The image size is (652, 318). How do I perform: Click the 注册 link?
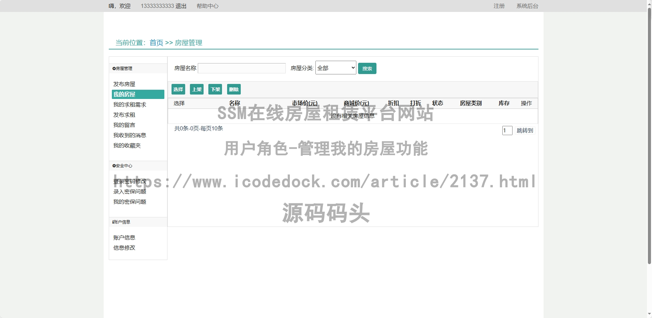(499, 6)
